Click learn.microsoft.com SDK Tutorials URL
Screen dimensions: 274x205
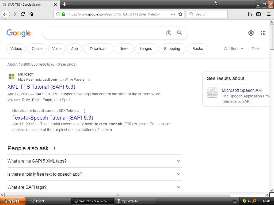45,111
